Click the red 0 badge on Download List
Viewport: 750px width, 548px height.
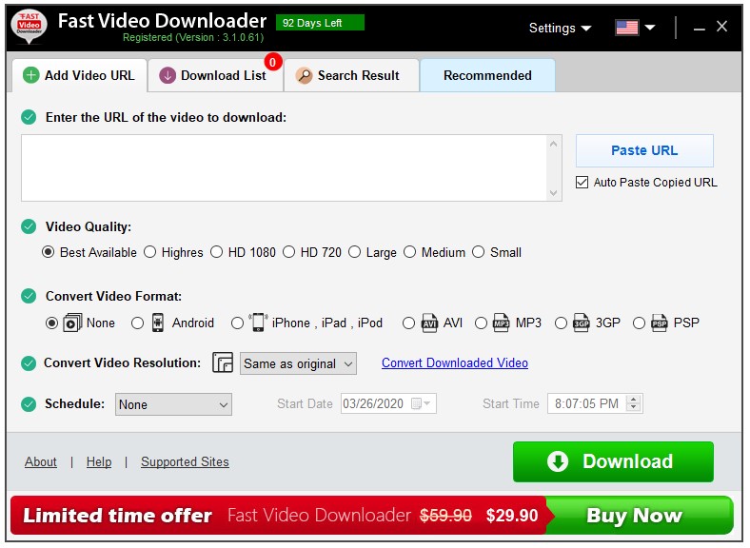pyautogui.click(x=272, y=62)
